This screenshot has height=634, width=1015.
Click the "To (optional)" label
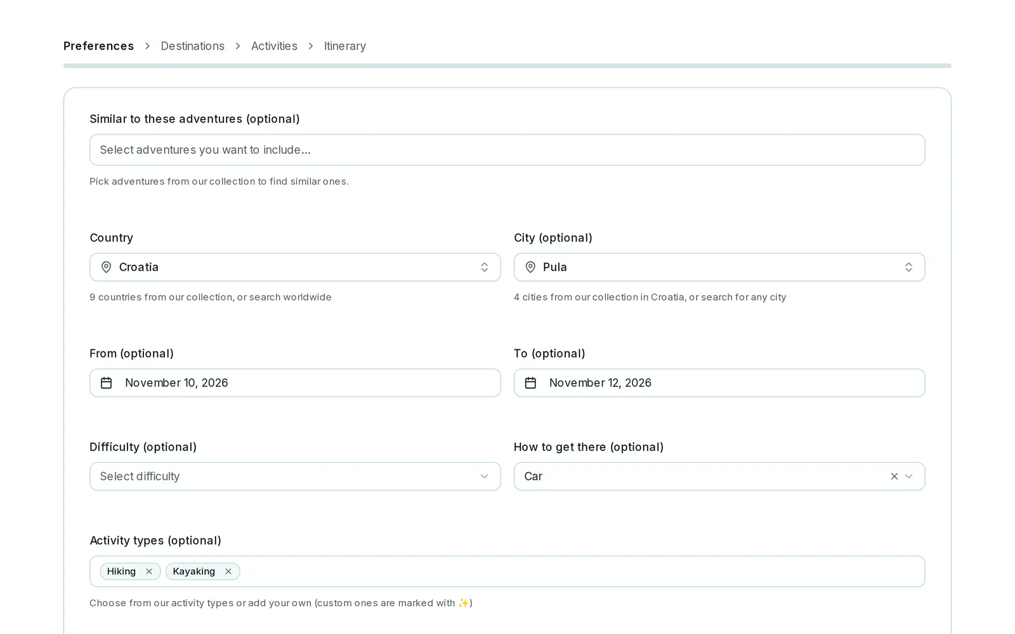[x=549, y=354]
